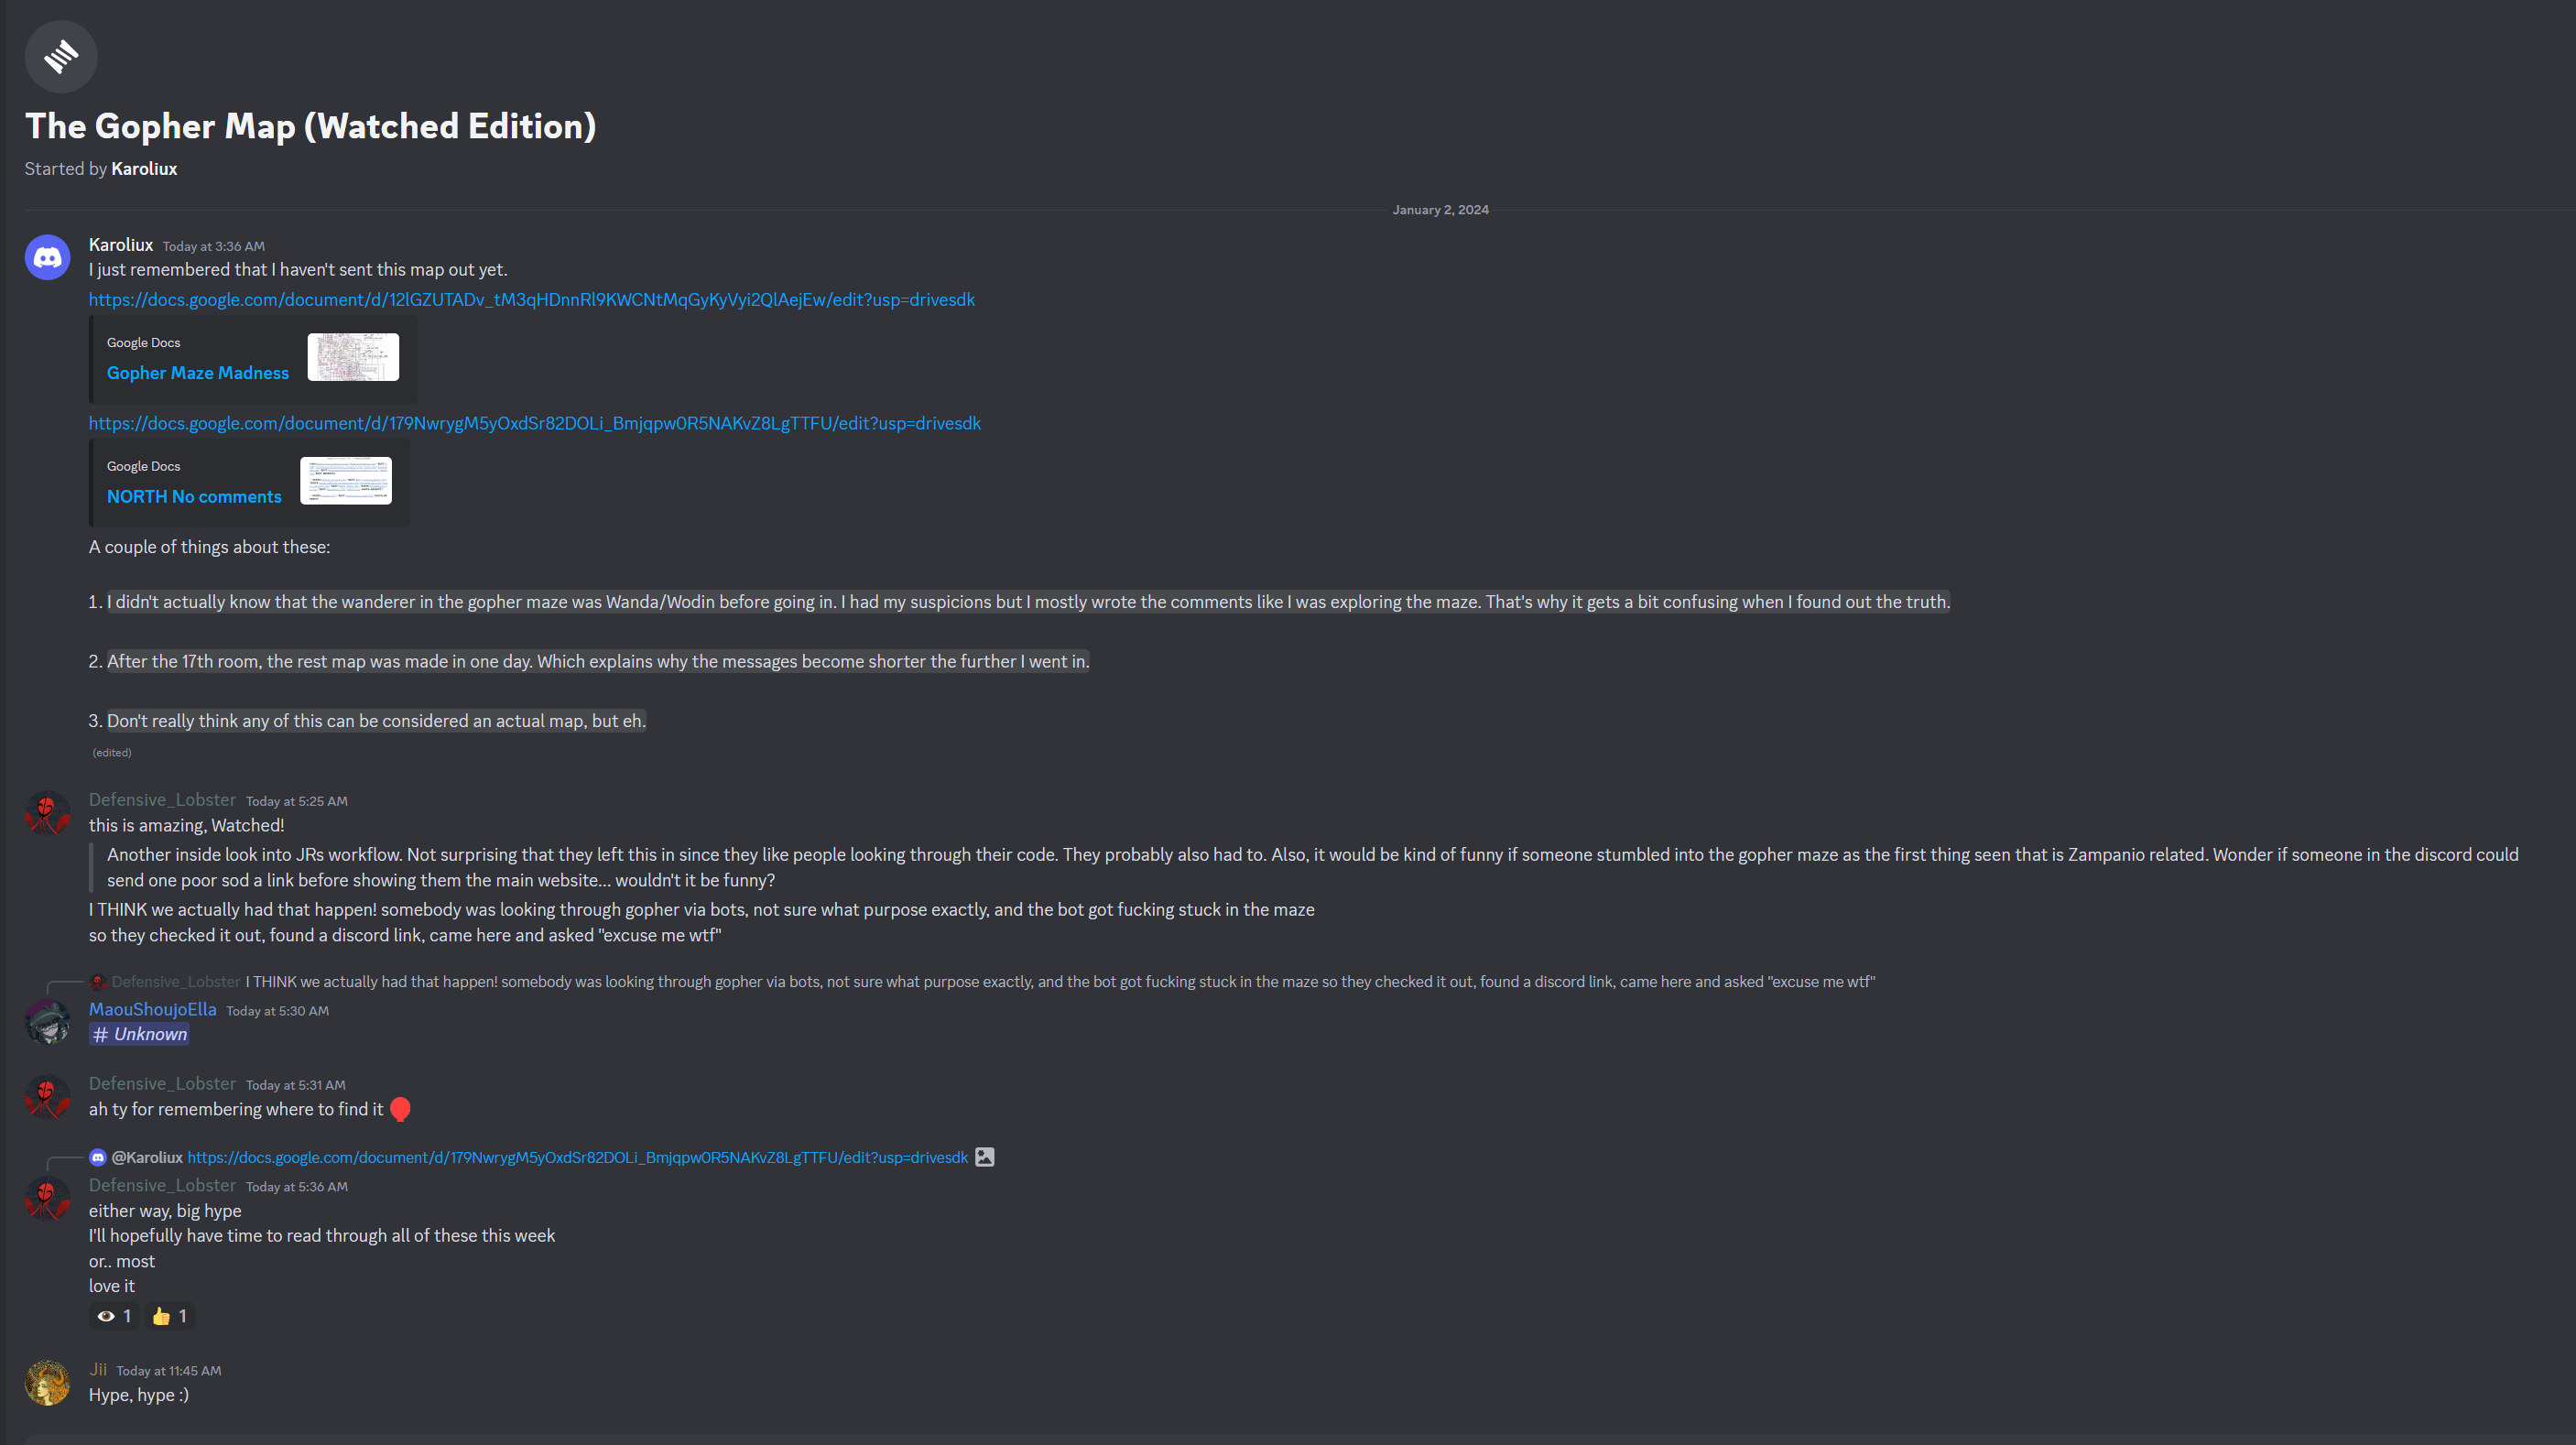Open MaouShoujoElla's profile avatar
Viewport: 2576px width, 1445px height.
click(47, 1022)
